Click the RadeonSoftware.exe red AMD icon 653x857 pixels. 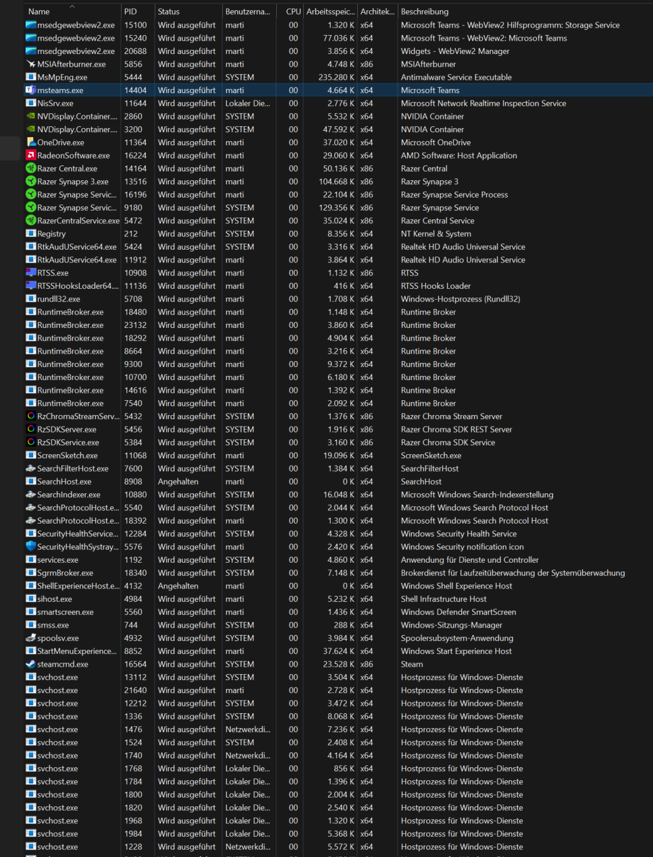[x=30, y=155]
